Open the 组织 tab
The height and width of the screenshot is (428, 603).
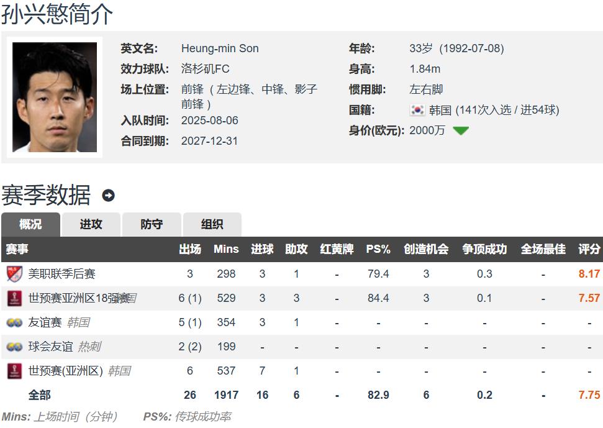coord(212,224)
